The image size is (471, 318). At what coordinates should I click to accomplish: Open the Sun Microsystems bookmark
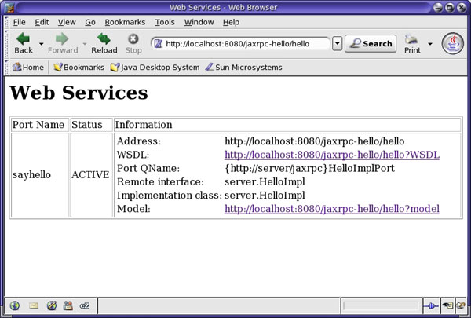tap(243, 67)
